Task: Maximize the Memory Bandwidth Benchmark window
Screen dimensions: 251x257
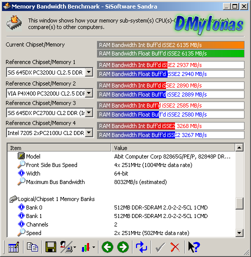Action: point(234,6)
